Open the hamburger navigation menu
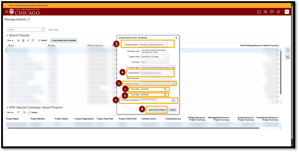Screen dimensions: 299x152 pyautogui.click(x=7, y=12)
